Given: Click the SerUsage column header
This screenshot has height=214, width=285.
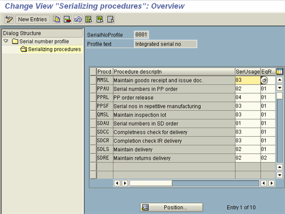Looking at the screenshot, I should coord(248,72).
